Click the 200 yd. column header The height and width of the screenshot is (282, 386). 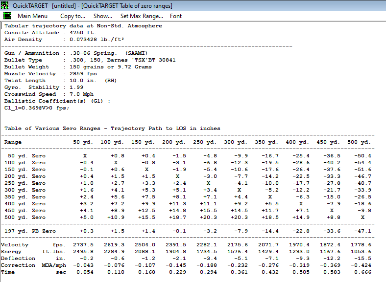click(x=173, y=142)
